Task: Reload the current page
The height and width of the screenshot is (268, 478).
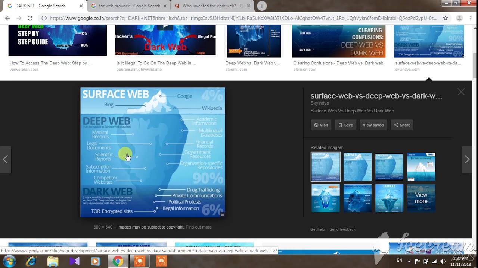Action: coord(30,18)
